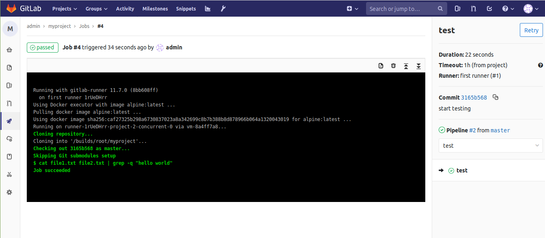This screenshot has width=545, height=238.
Task: Open the Snippets page
Action: pyautogui.click(x=186, y=8)
